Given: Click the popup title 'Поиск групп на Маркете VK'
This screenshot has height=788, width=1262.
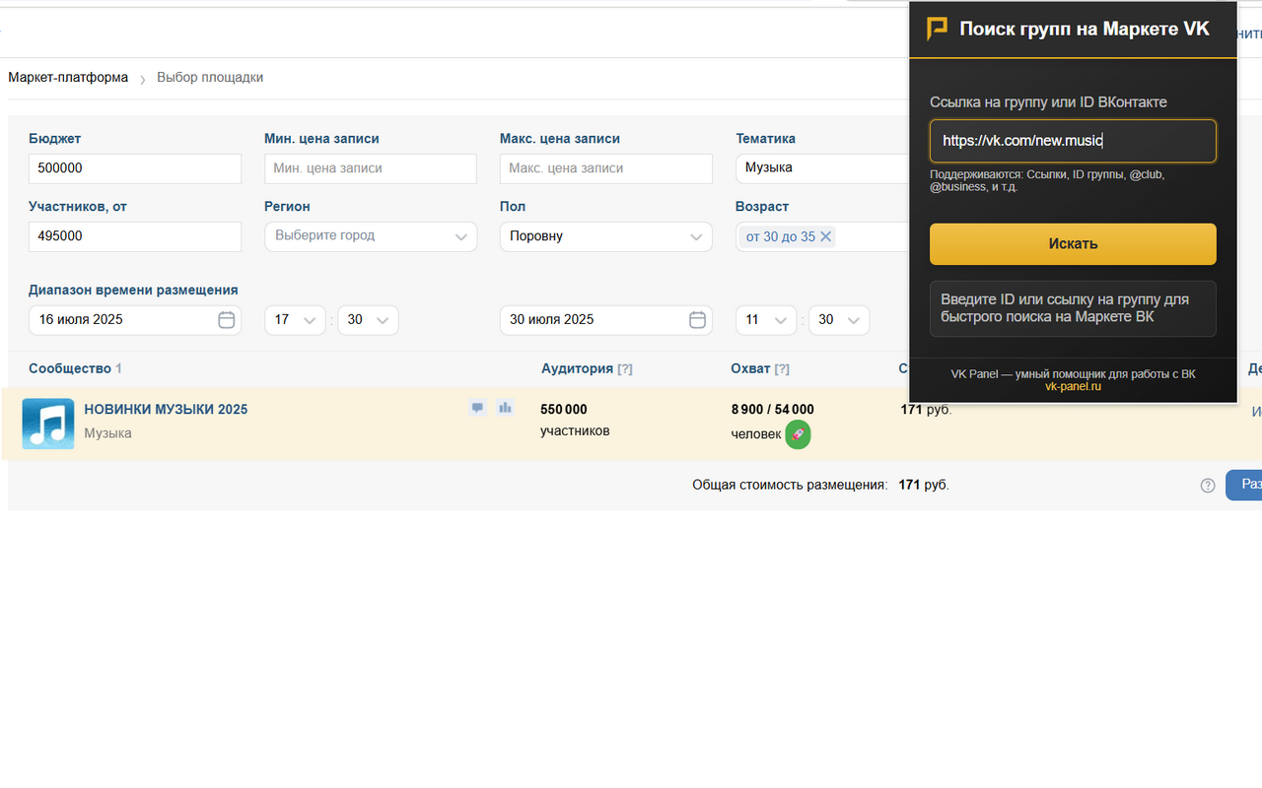Looking at the screenshot, I should click(1085, 30).
